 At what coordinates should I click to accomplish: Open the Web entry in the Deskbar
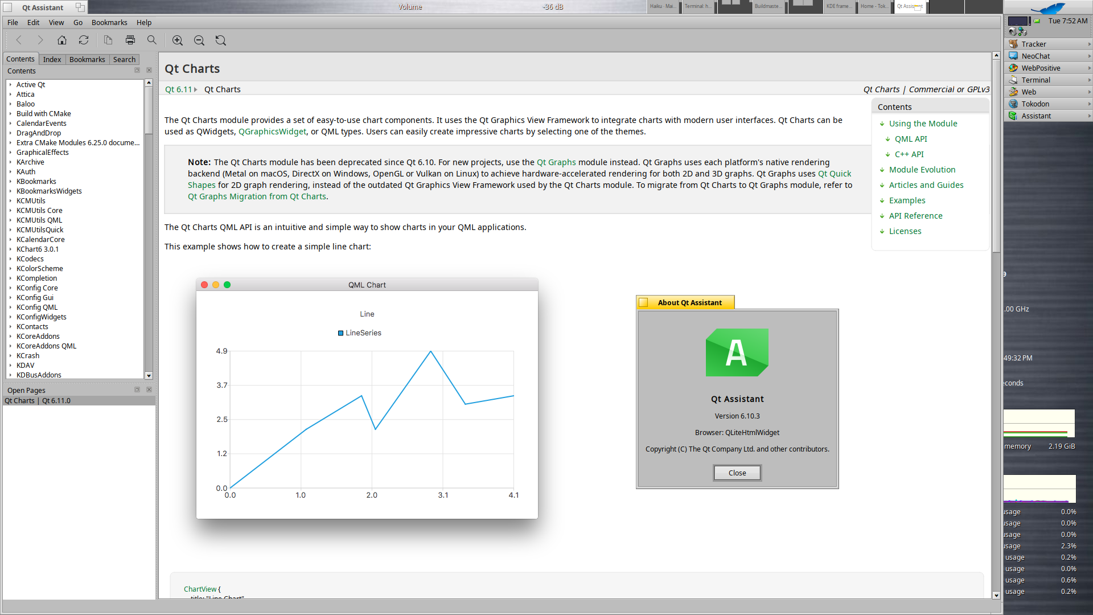pos(1049,92)
